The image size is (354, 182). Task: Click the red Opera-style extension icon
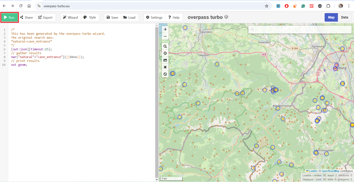point(287,6)
